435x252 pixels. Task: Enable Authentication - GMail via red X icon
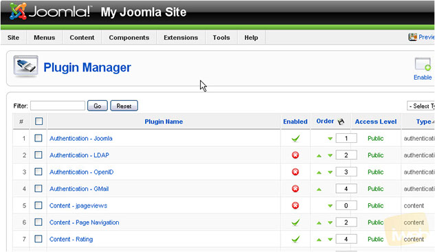[x=295, y=189]
